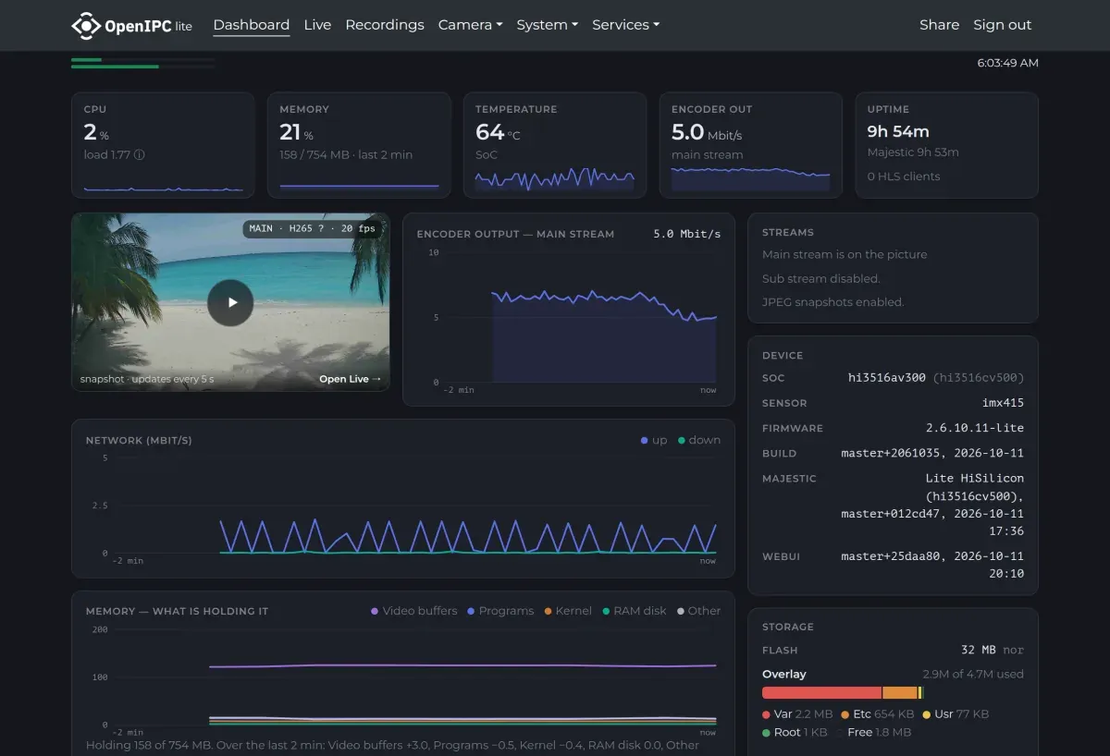Click the Flash size 32 MB nor
The width and height of the screenshot is (1110, 756).
click(x=993, y=650)
